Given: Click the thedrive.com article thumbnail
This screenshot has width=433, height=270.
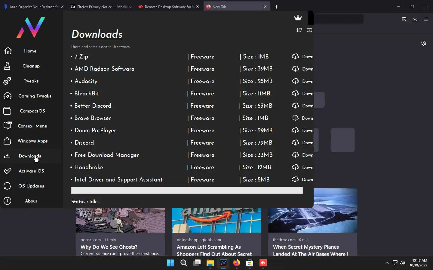Looking at the screenshot, I should (x=313, y=211).
